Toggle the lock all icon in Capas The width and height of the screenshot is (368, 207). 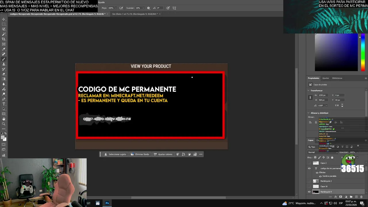click(x=332, y=158)
